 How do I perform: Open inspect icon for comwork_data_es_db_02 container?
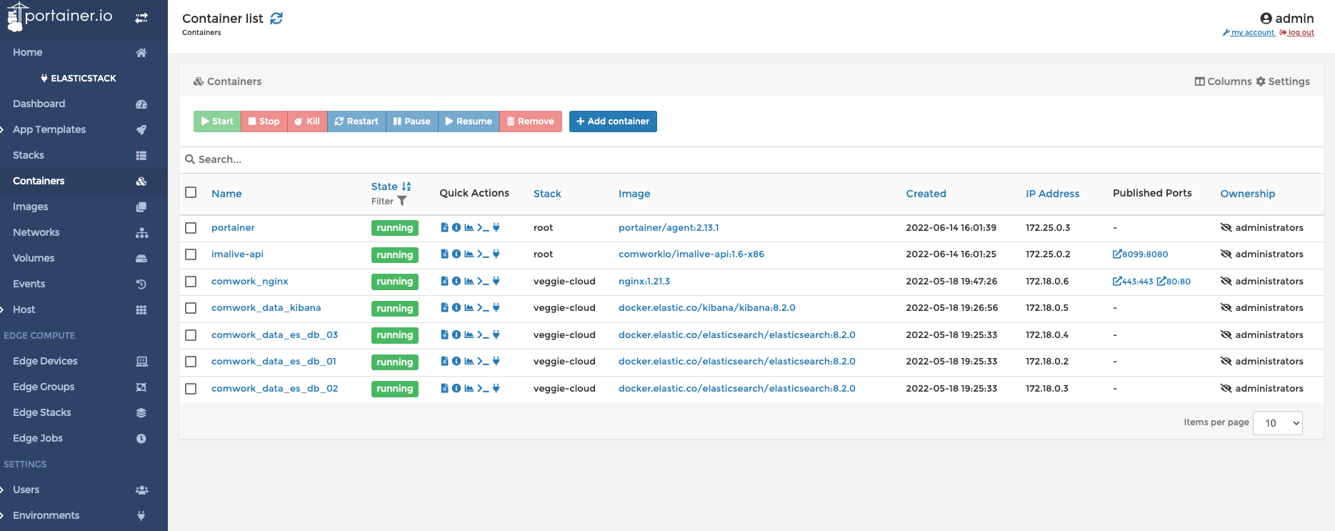(456, 389)
